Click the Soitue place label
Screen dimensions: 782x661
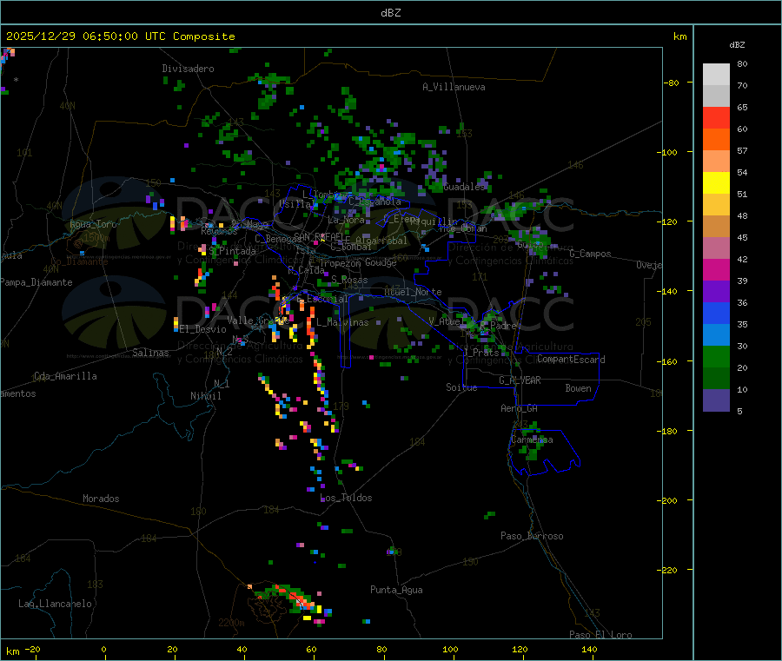tap(462, 387)
